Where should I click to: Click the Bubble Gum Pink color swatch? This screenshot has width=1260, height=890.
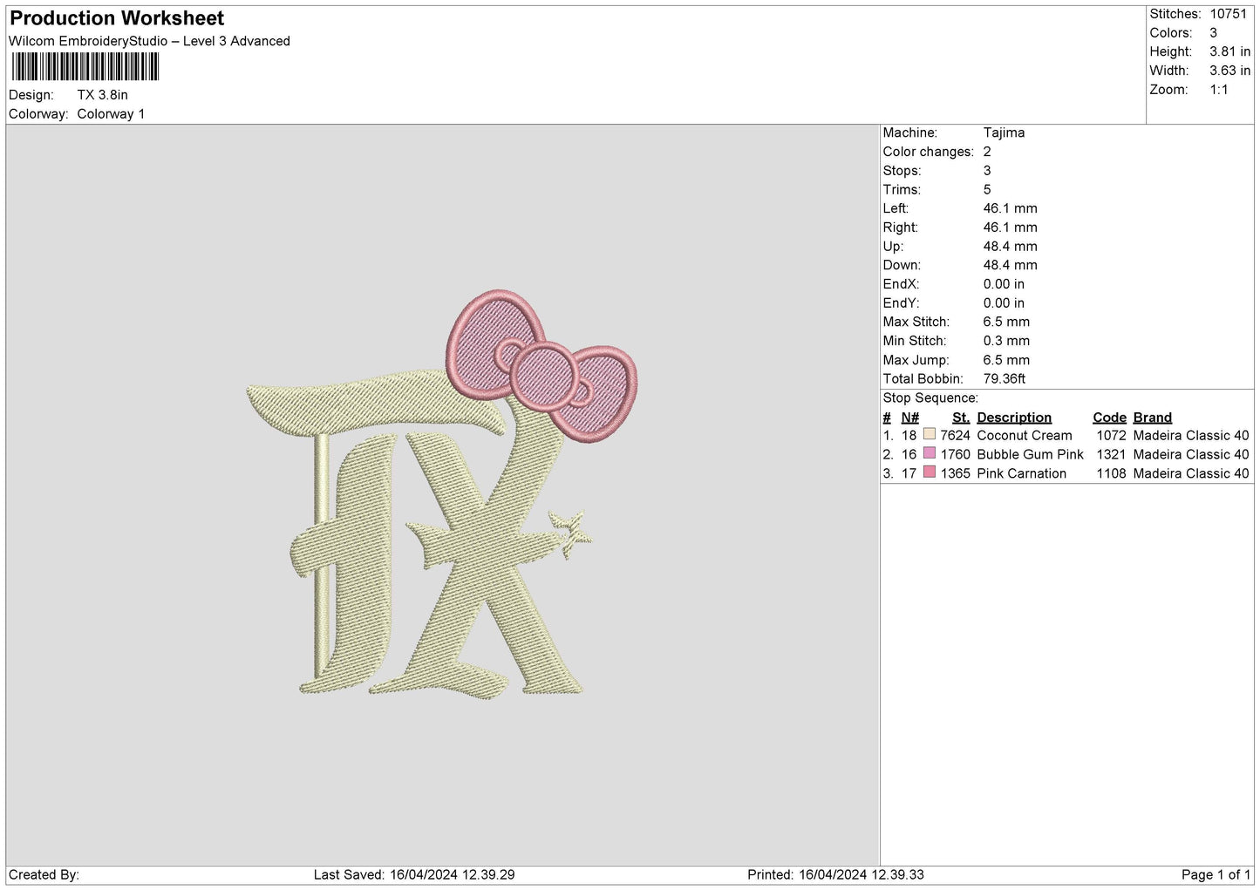point(929,453)
